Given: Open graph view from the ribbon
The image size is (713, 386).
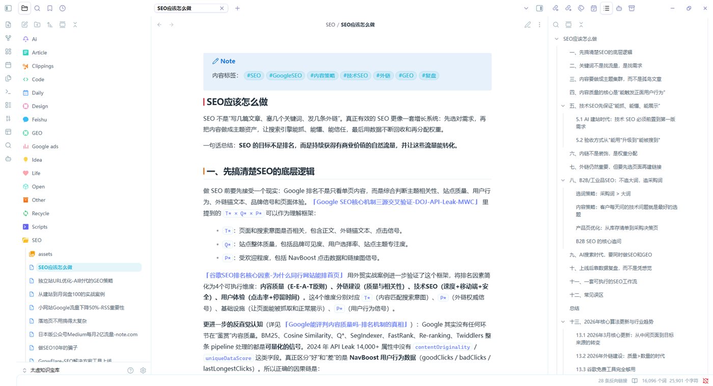Looking at the screenshot, I should [x=8, y=38].
